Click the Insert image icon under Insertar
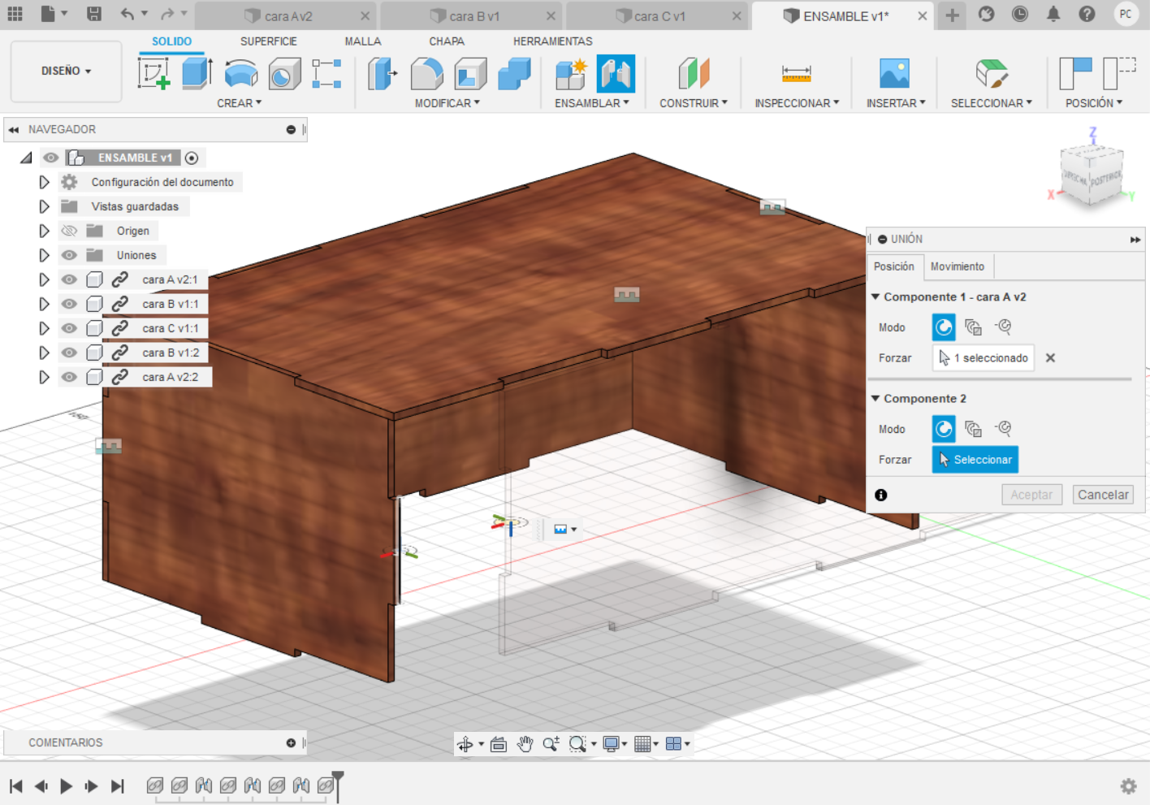The height and width of the screenshot is (805, 1150). (x=894, y=74)
